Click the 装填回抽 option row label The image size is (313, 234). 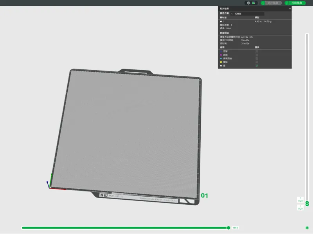point(227,58)
